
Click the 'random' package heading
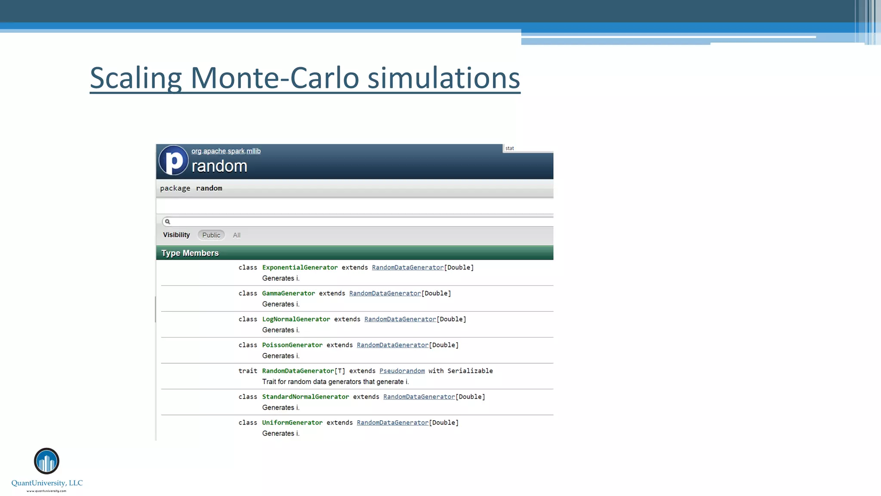tap(219, 166)
